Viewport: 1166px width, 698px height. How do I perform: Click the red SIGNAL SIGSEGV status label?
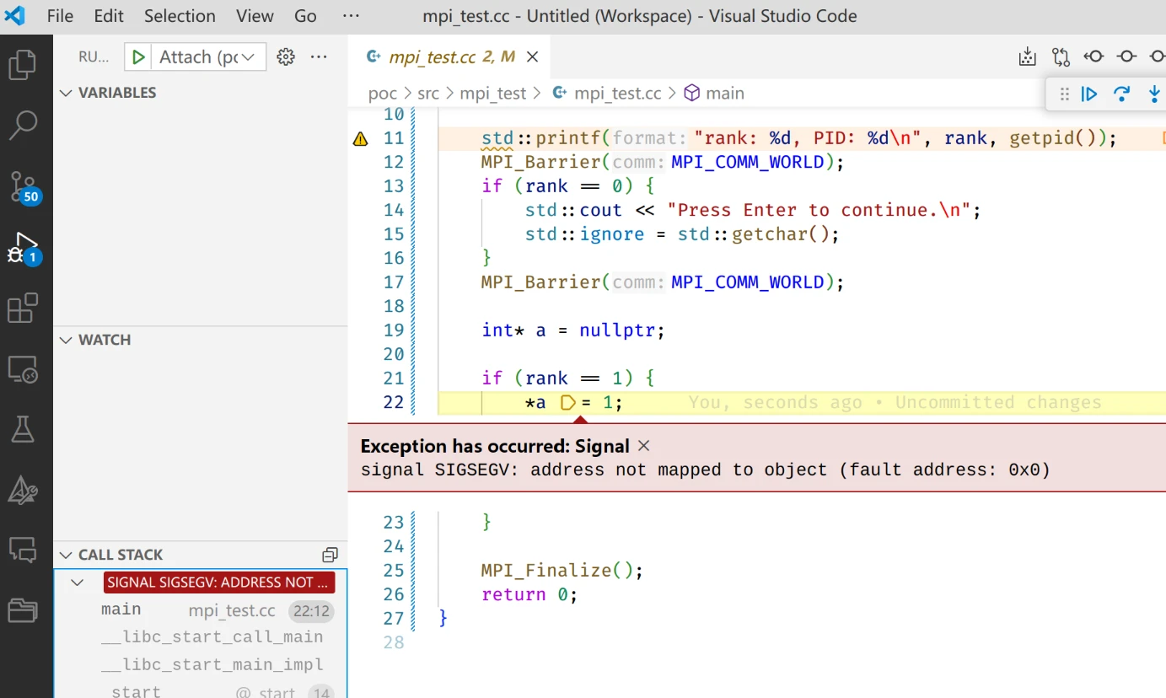(219, 583)
